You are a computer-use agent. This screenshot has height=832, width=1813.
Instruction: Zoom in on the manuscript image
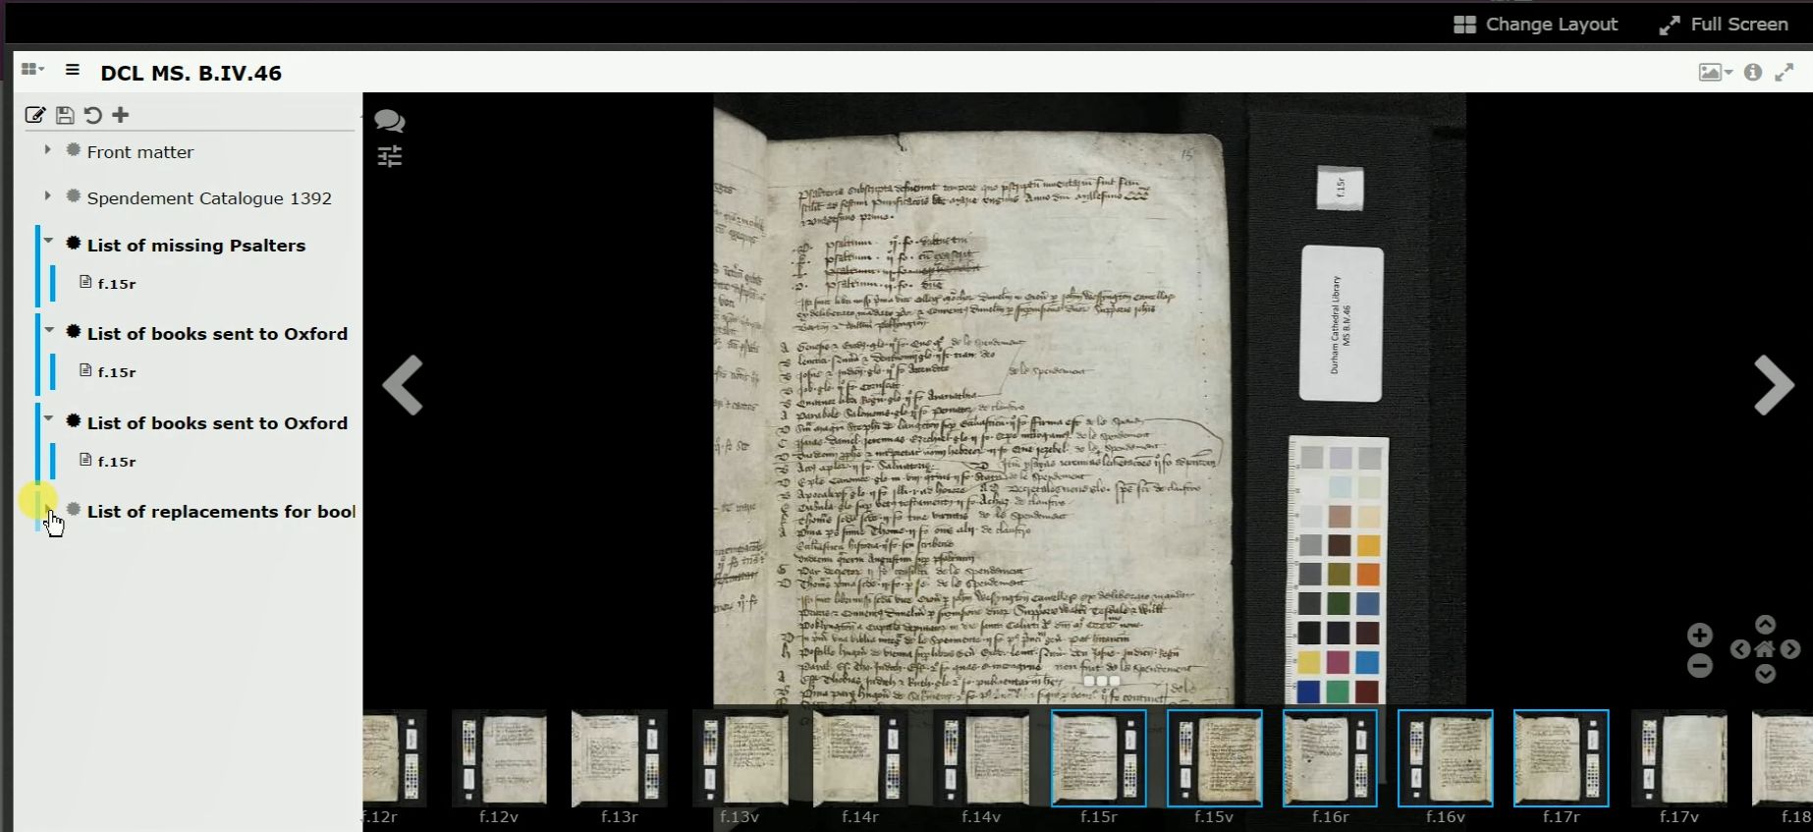pos(1700,635)
